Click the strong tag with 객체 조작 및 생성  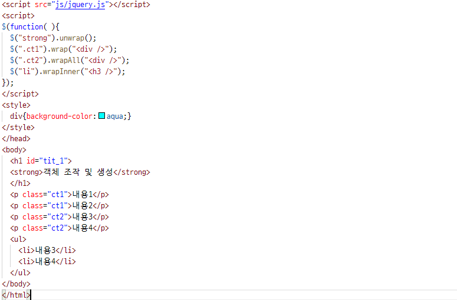click(80, 172)
